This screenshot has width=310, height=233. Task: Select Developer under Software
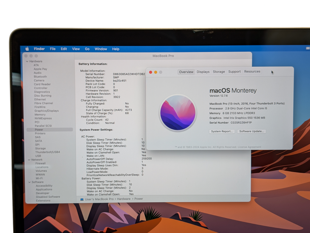[x=43, y=193]
